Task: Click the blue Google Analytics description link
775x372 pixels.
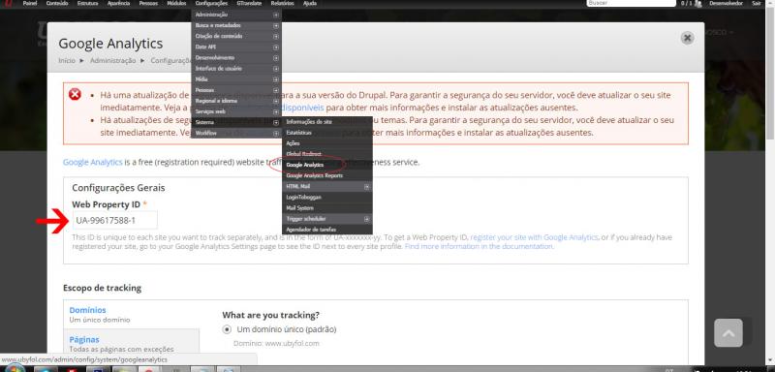Action: 92,162
